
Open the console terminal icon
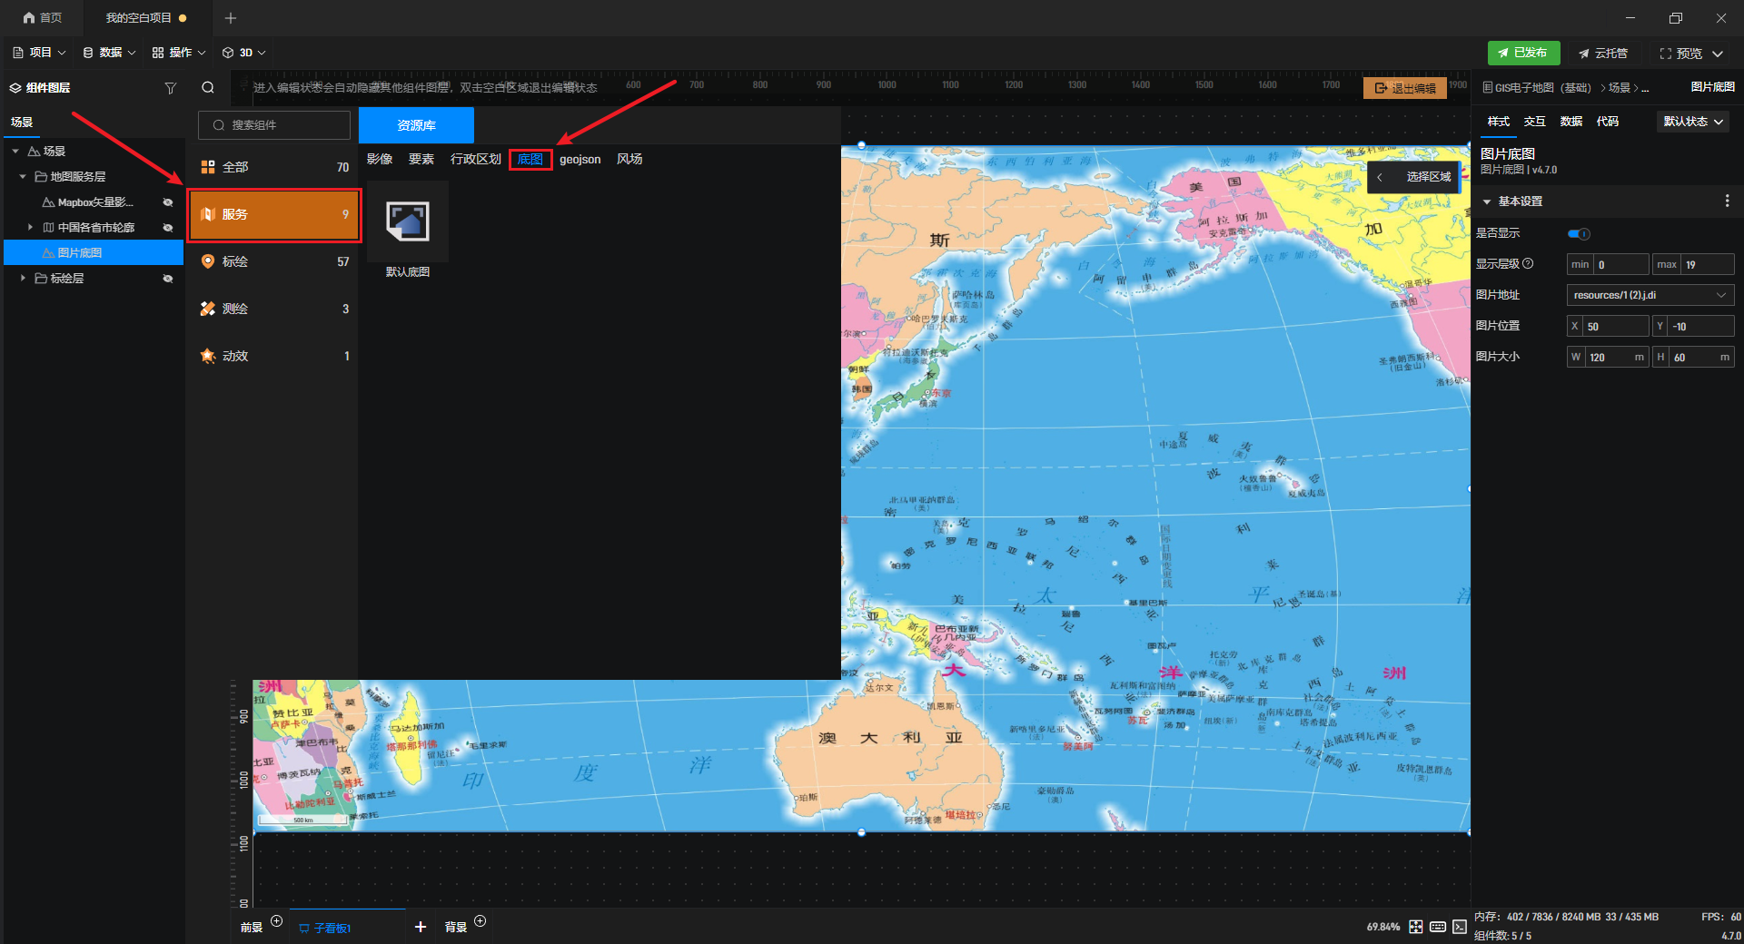tap(1460, 927)
